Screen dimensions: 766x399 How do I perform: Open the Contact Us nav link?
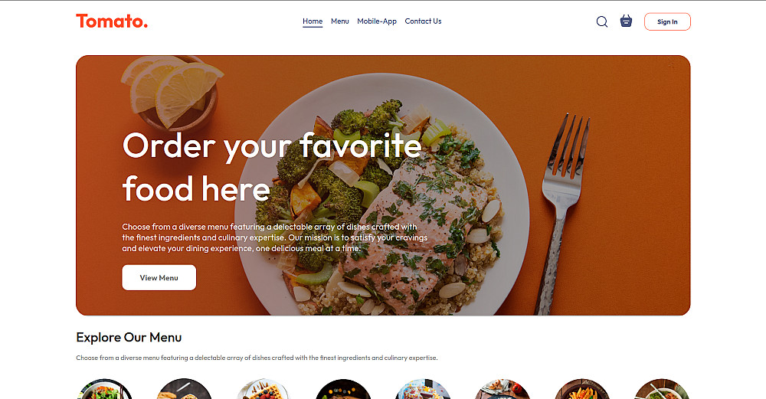pyautogui.click(x=423, y=21)
